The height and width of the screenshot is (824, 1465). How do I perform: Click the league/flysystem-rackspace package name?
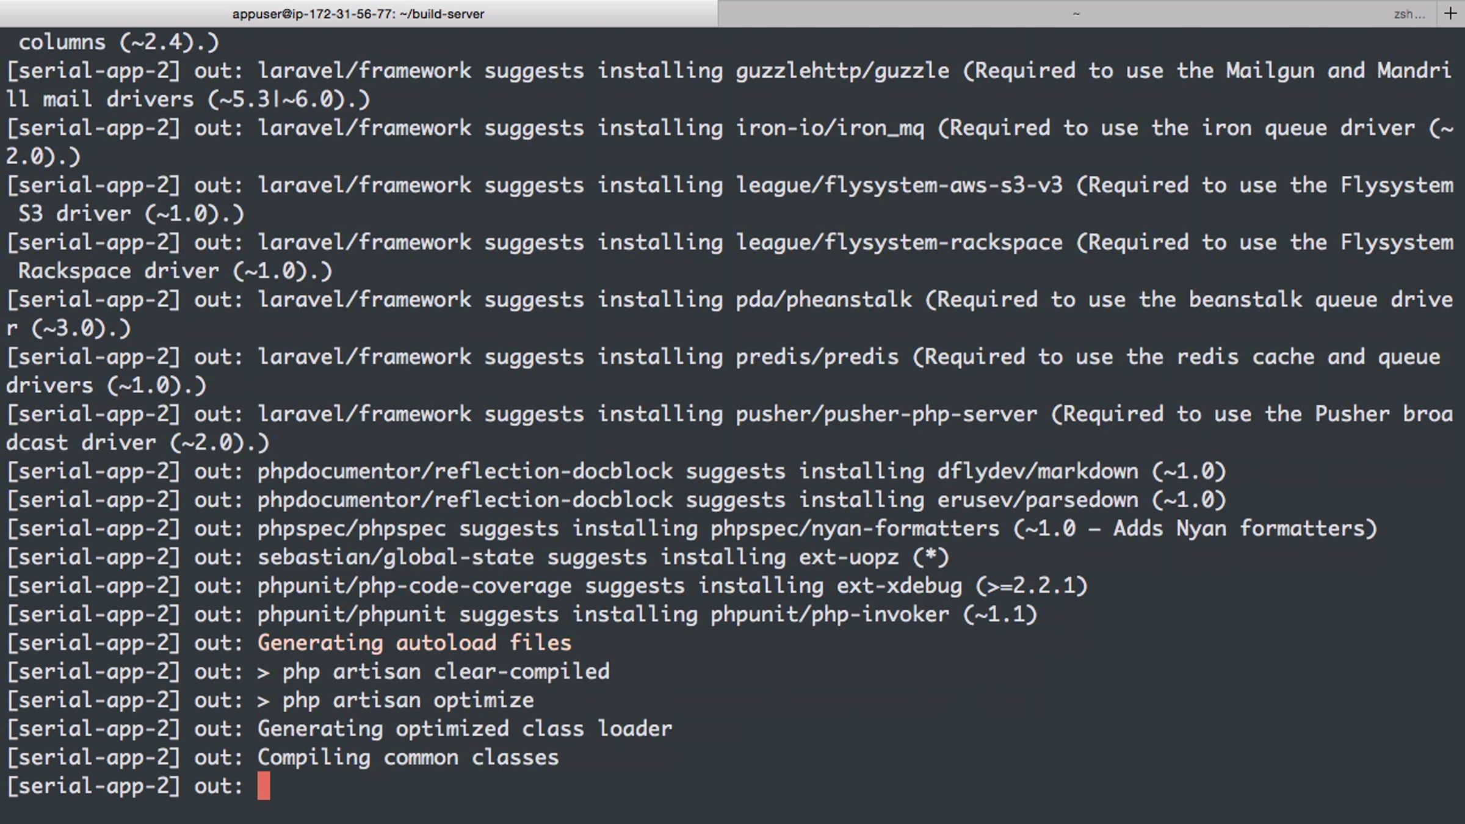pos(899,242)
